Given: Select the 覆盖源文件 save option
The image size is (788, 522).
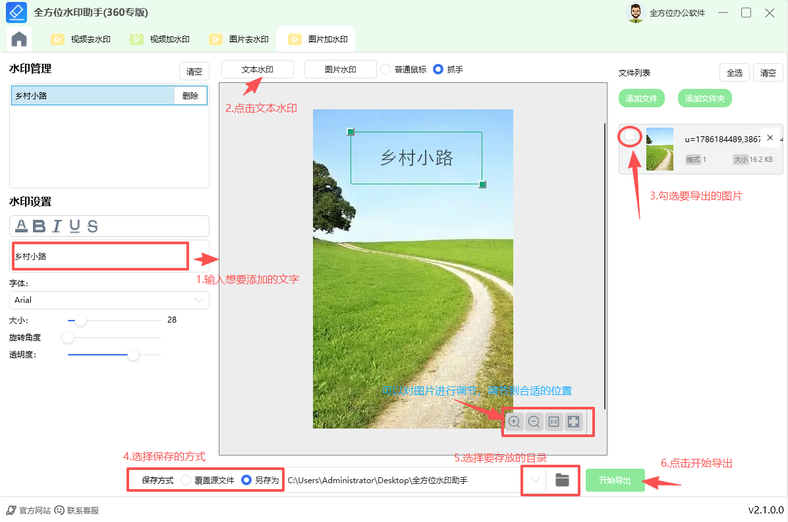Looking at the screenshot, I should pos(186,480).
